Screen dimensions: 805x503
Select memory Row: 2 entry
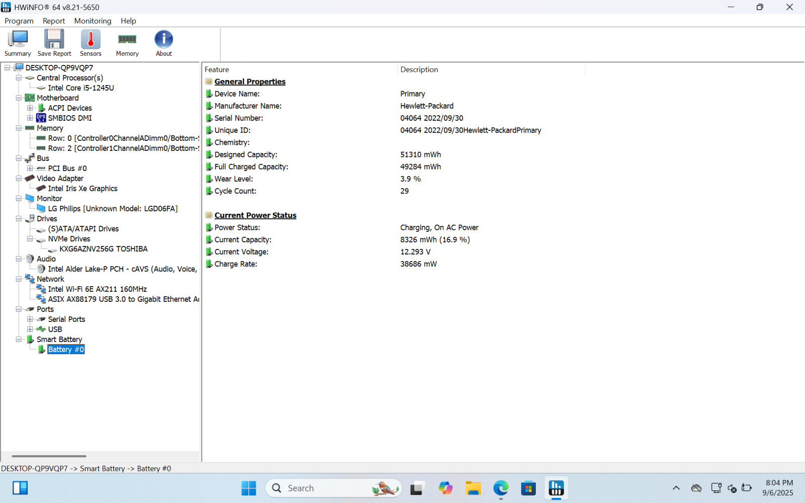(x=124, y=148)
